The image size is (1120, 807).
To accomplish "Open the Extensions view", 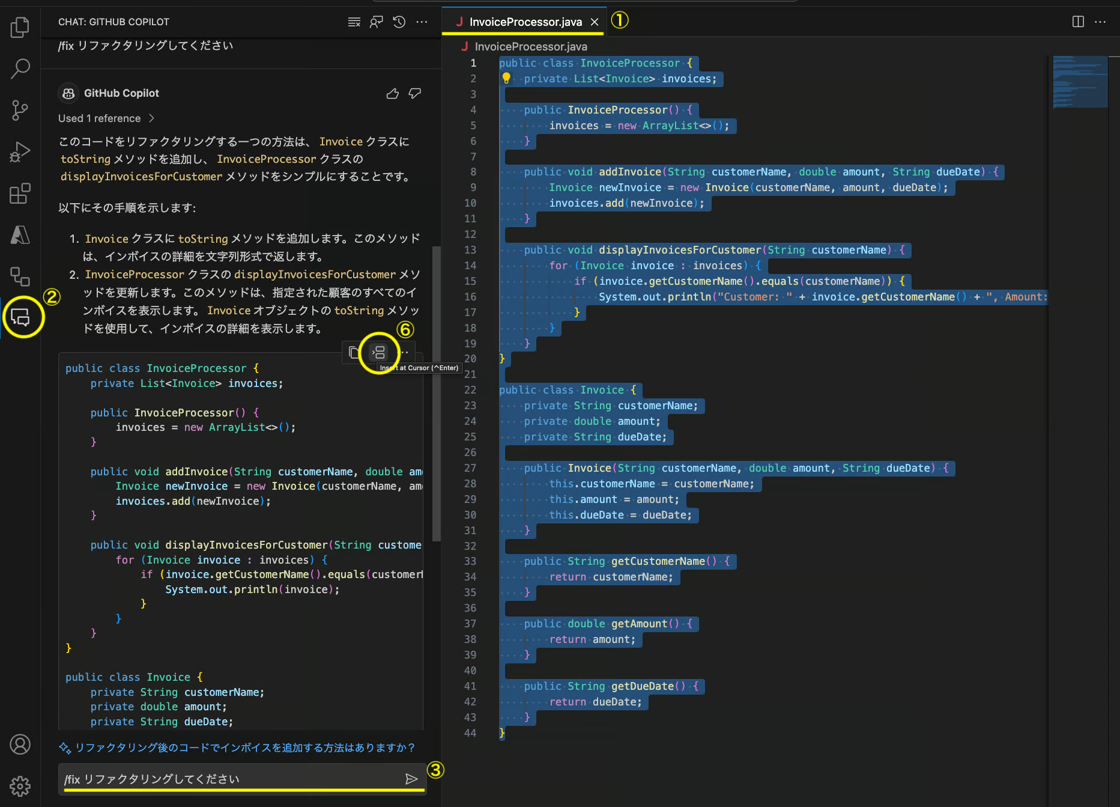I will 20,193.
